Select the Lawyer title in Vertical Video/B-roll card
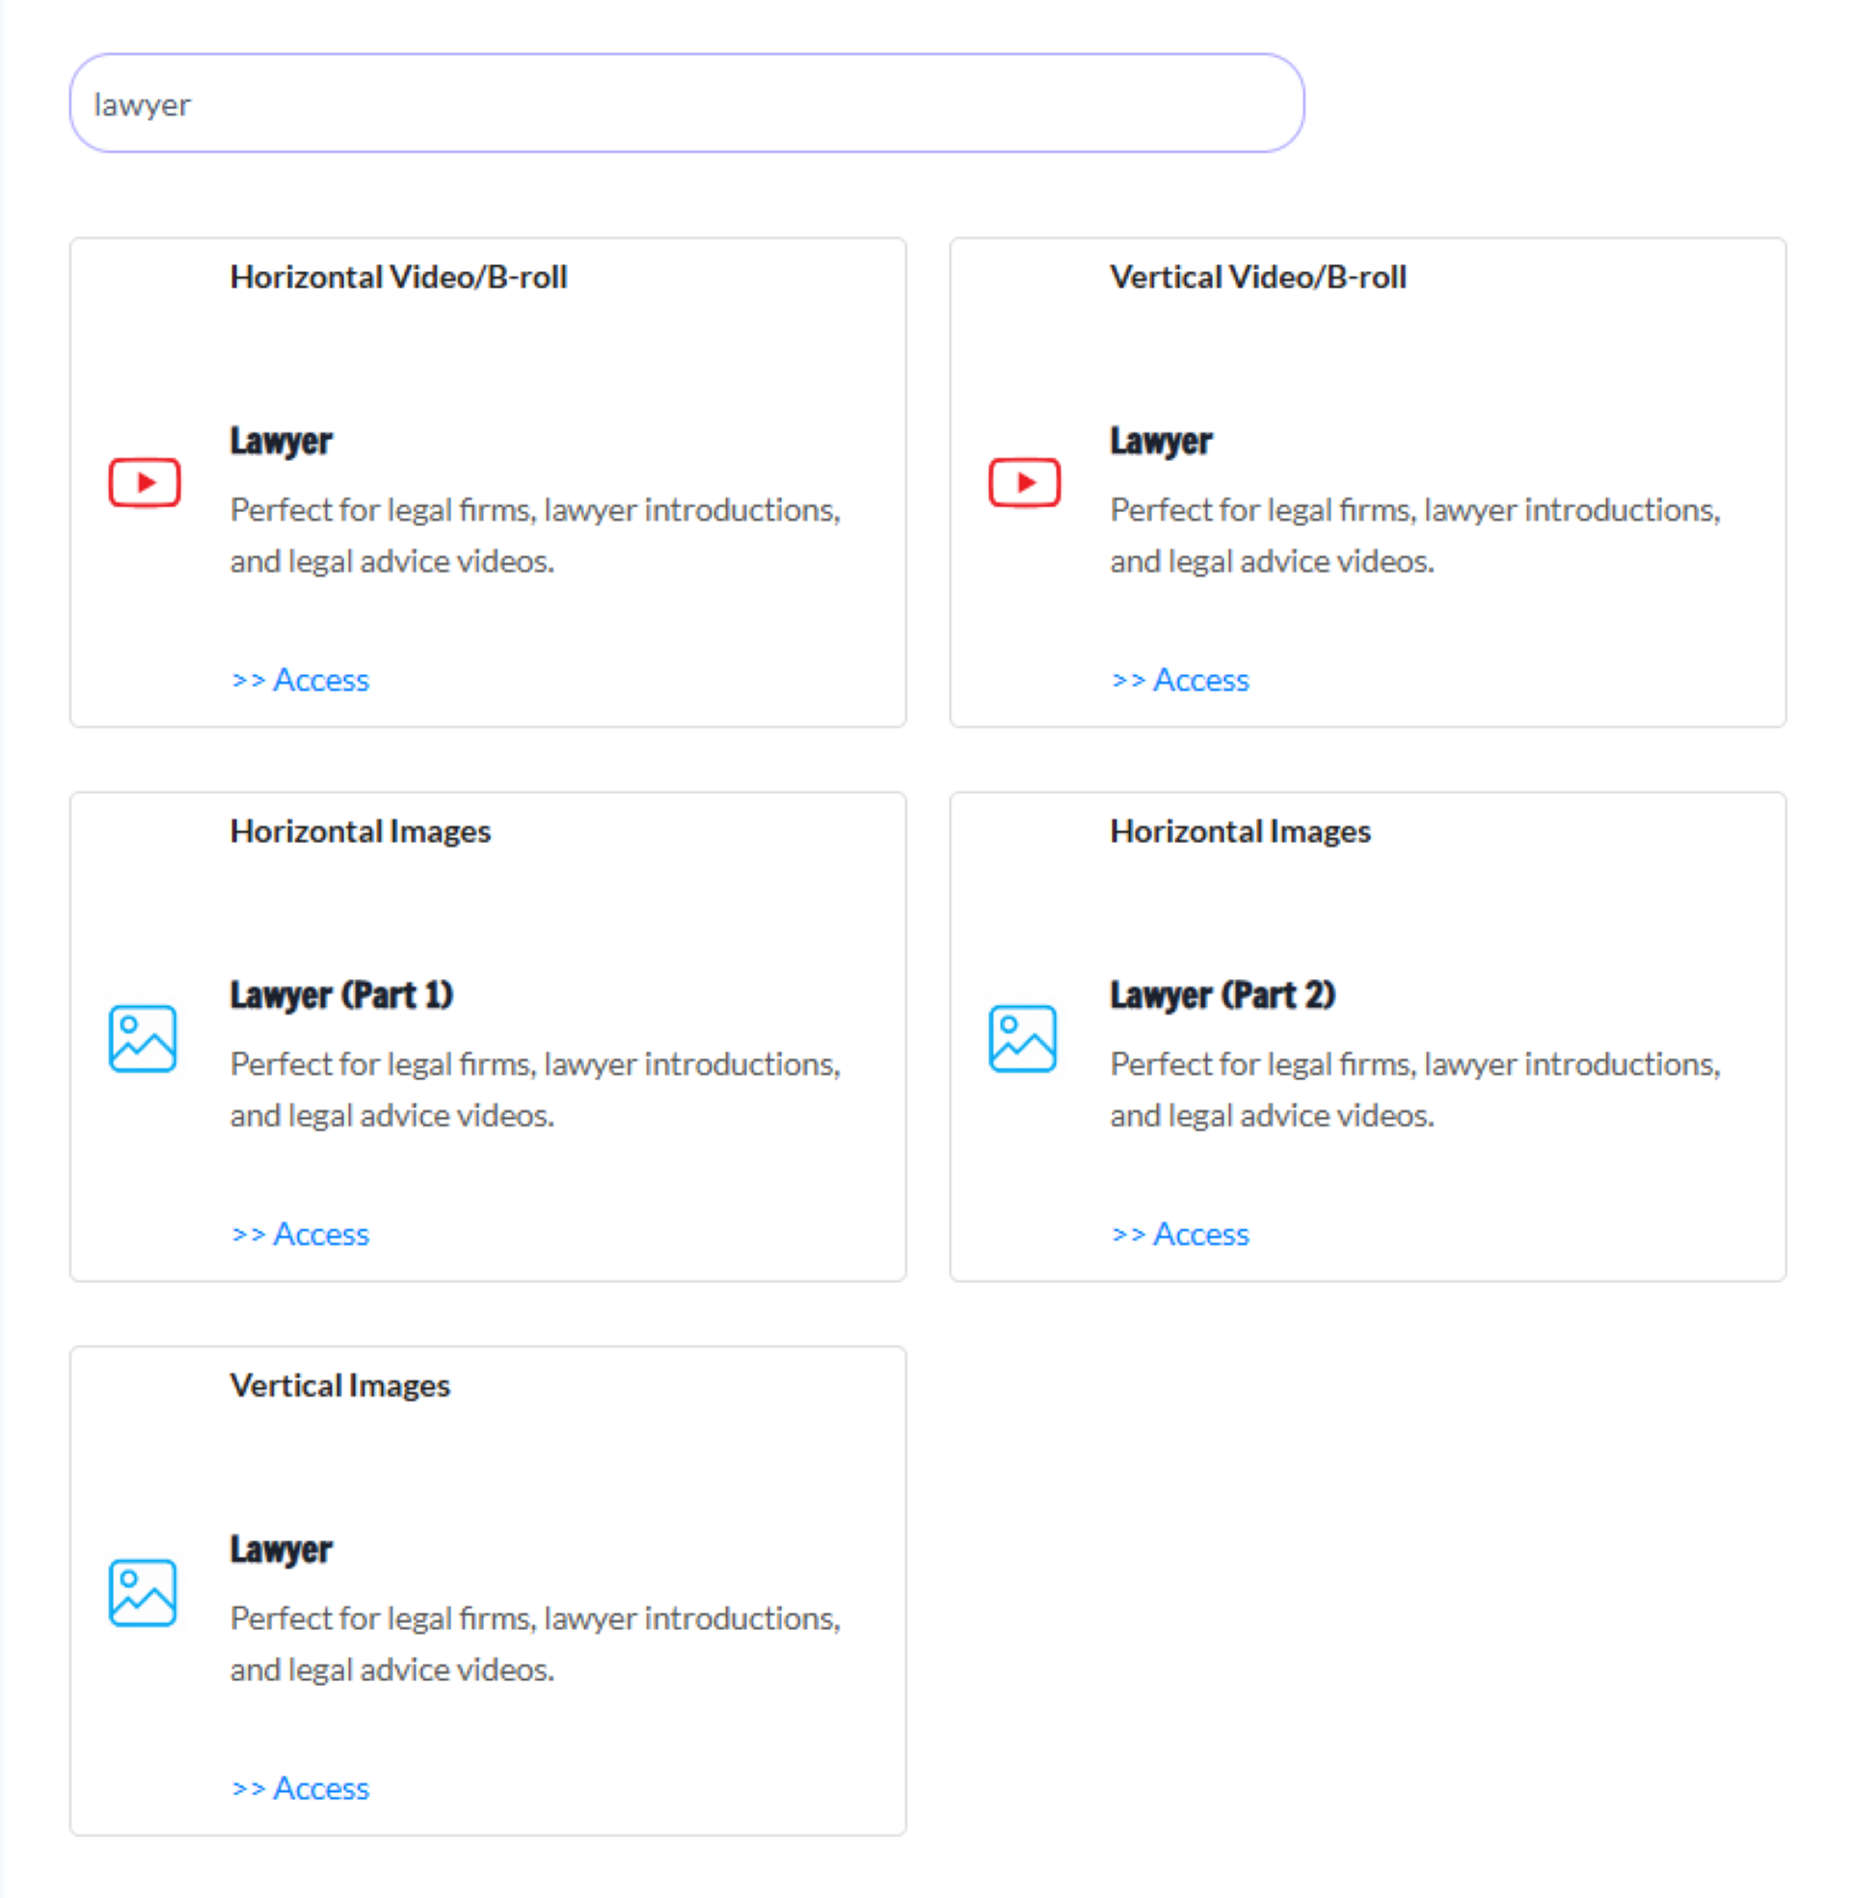 pos(1161,442)
